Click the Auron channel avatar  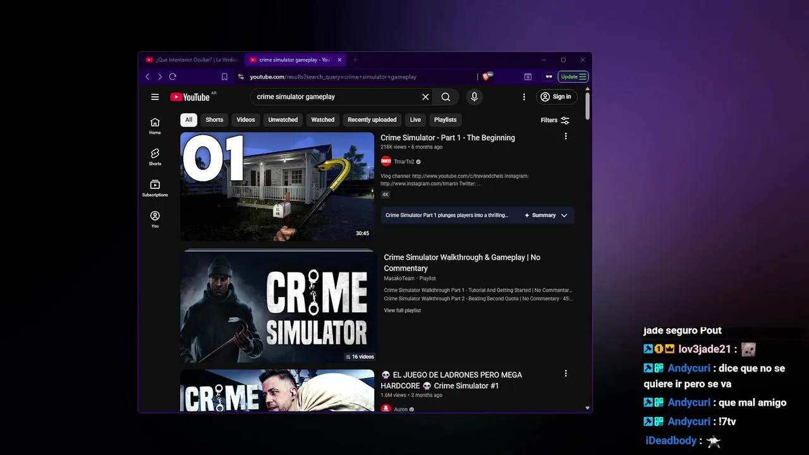386,409
